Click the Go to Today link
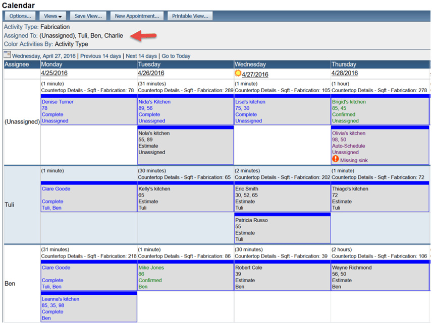The image size is (432, 324). [x=176, y=56]
